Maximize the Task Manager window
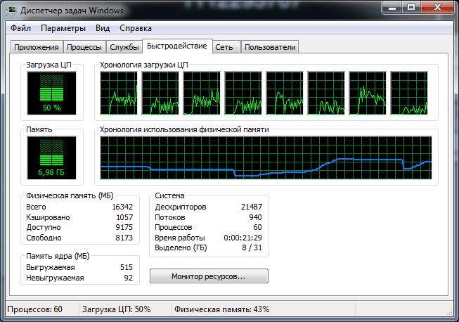The height and width of the screenshot is (322, 459). click(x=411, y=7)
